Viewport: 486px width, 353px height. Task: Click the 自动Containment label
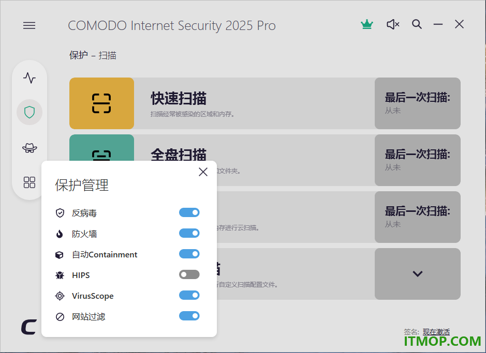(x=105, y=255)
